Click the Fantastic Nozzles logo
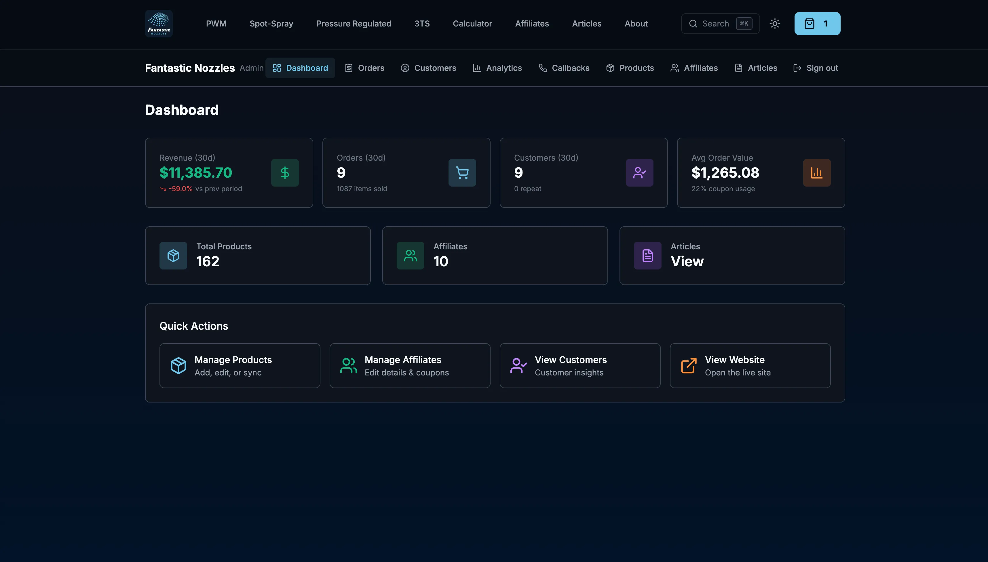The width and height of the screenshot is (988, 562). coord(159,24)
